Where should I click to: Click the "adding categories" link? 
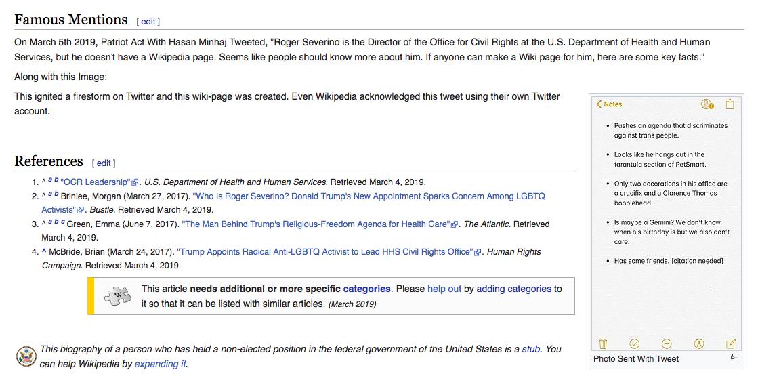514,289
